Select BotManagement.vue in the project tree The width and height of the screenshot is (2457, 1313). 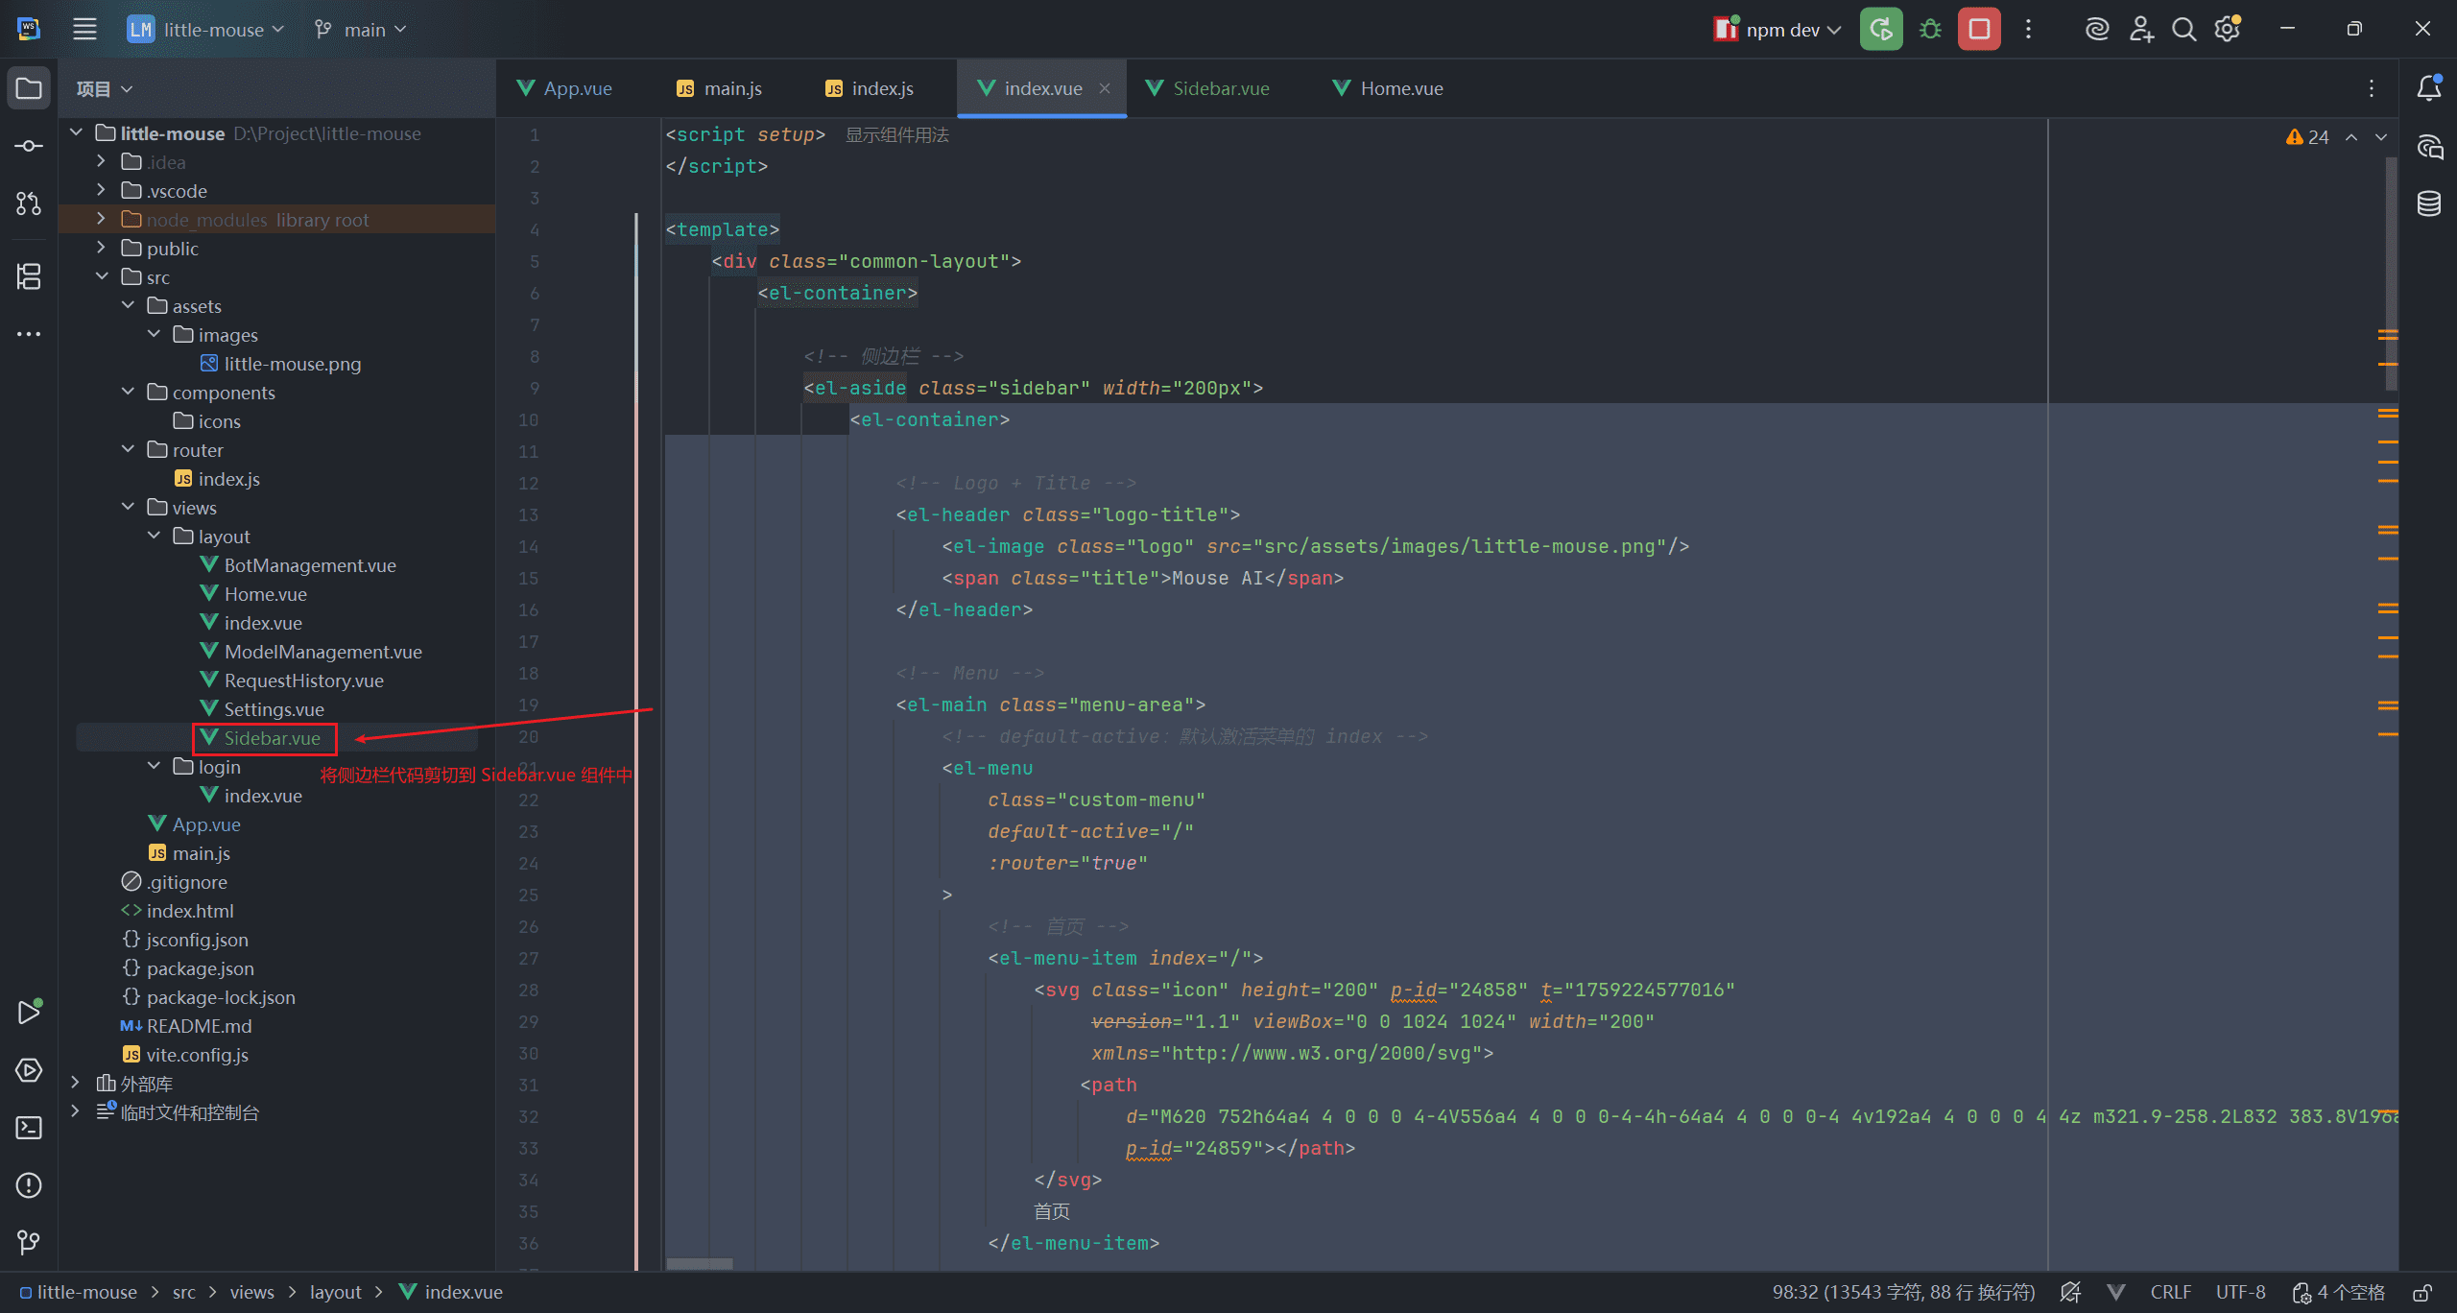tap(310, 565)
